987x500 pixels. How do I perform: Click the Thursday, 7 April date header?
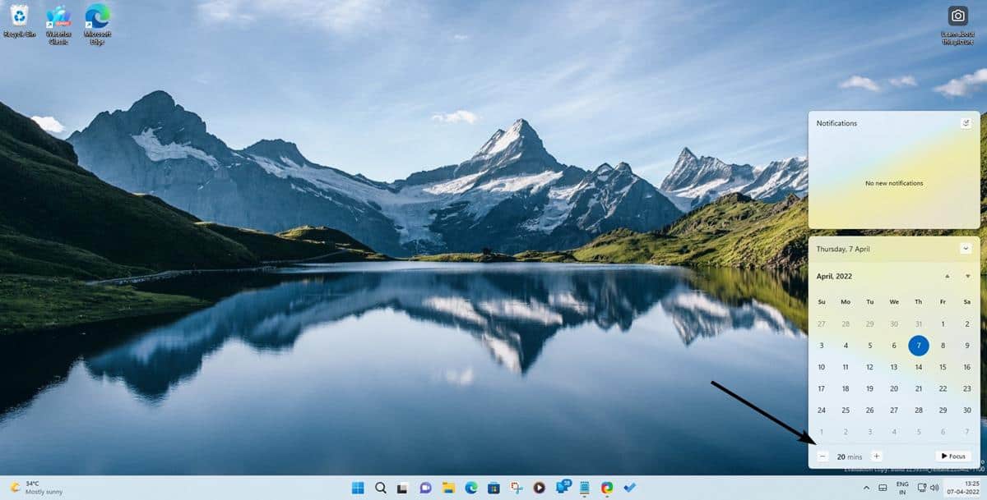pos(843,249)
